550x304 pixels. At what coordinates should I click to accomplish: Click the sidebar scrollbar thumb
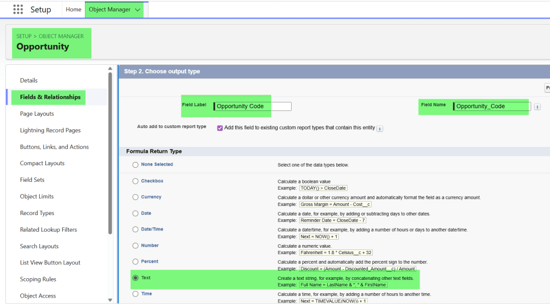point(110,153)
